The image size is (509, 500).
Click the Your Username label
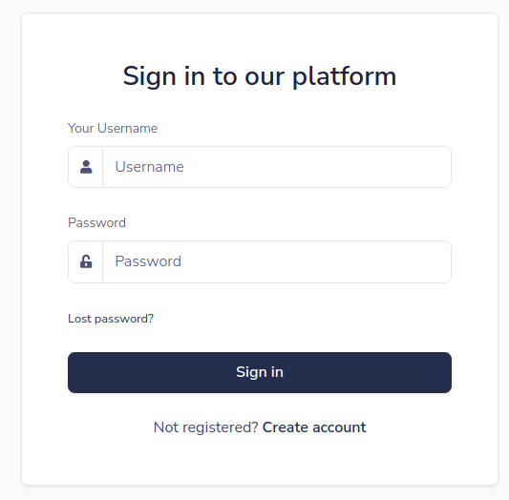coord(113,129)
